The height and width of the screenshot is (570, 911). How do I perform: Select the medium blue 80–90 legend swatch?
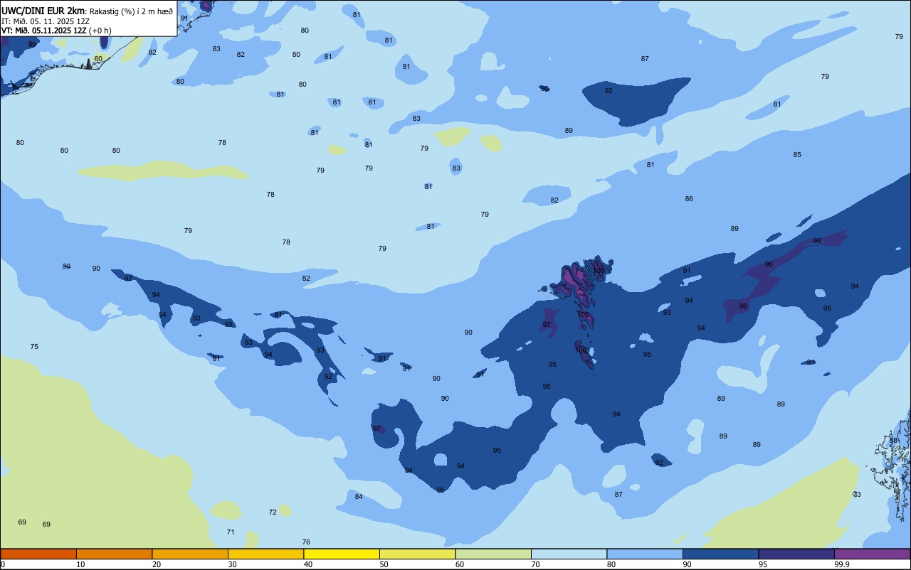click(x=645, y=554)
